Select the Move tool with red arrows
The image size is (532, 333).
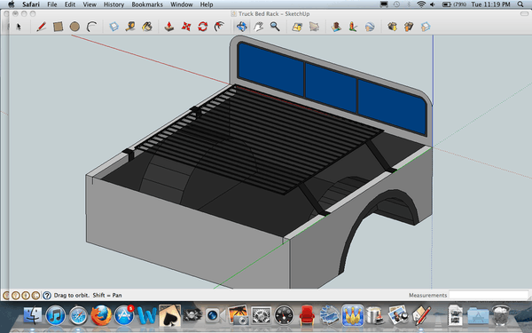click(186, 27)
